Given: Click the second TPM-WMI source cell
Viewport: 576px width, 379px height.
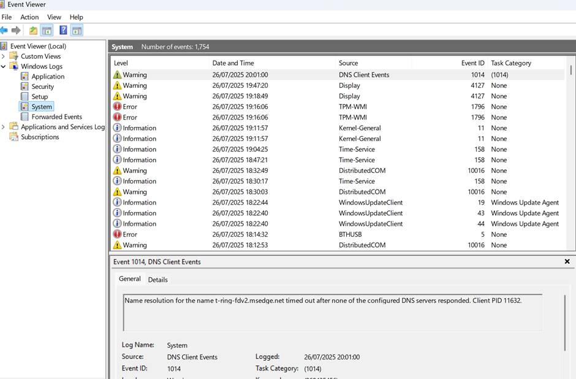Looking at the screenshot, I should click(x=353, y=117).
